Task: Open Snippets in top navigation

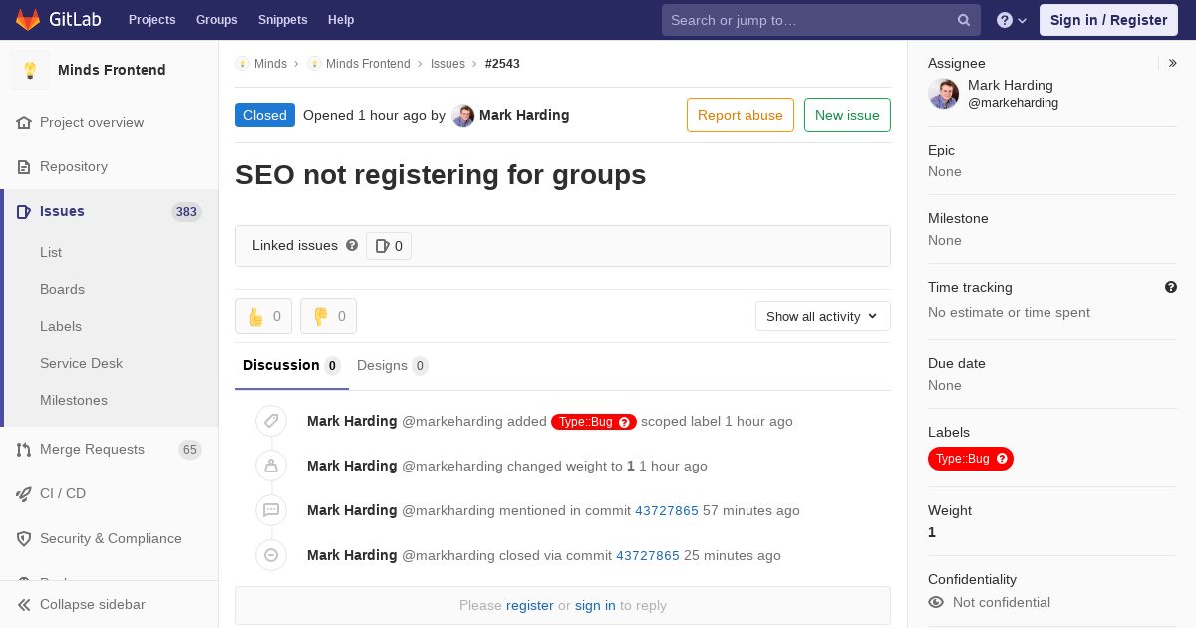Action: [283, 20]
